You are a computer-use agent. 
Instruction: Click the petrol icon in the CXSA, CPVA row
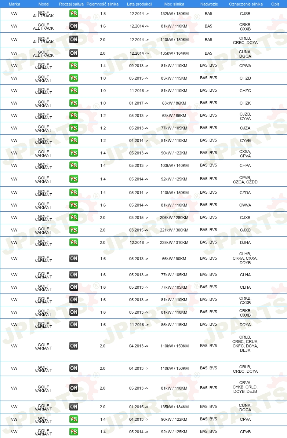coord(74,153)
